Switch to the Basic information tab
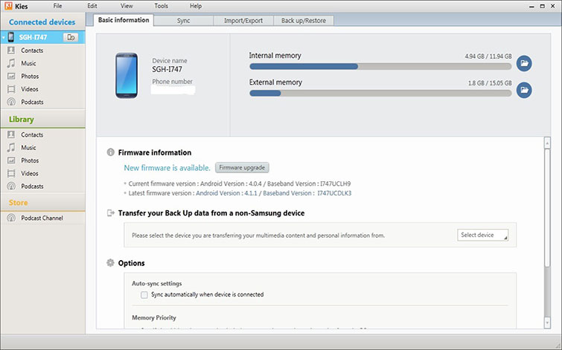 [124, 20]
